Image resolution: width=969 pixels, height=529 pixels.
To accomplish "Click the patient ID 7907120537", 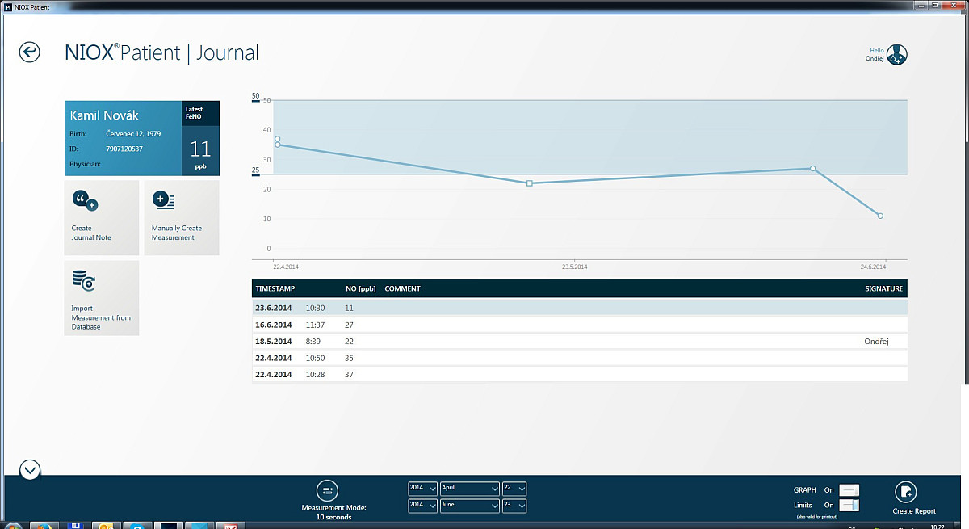I will [124, 149].
